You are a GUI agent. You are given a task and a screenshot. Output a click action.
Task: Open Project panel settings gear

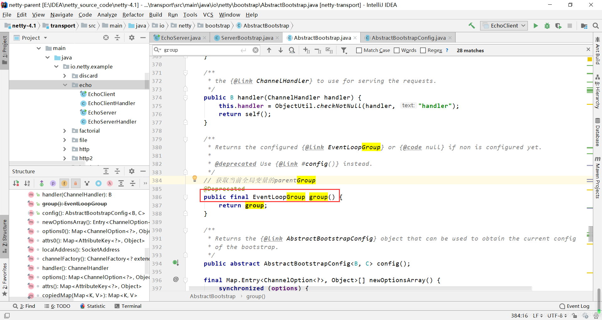(x=132, y=38)
